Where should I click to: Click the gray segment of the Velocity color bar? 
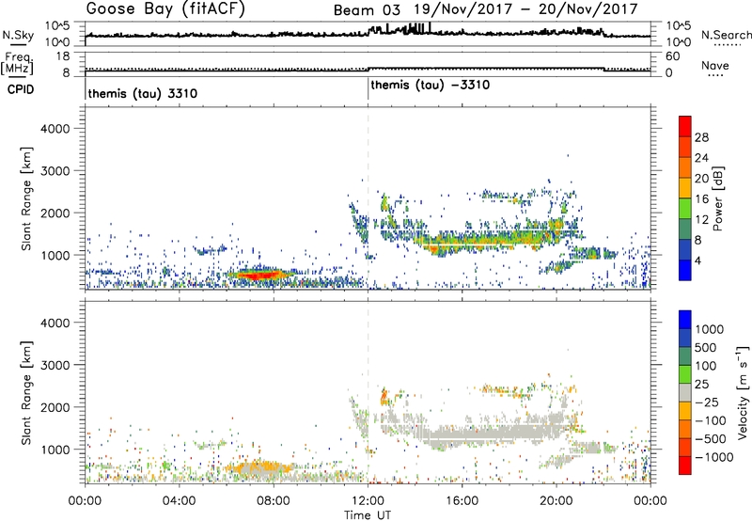pos(685,393)
